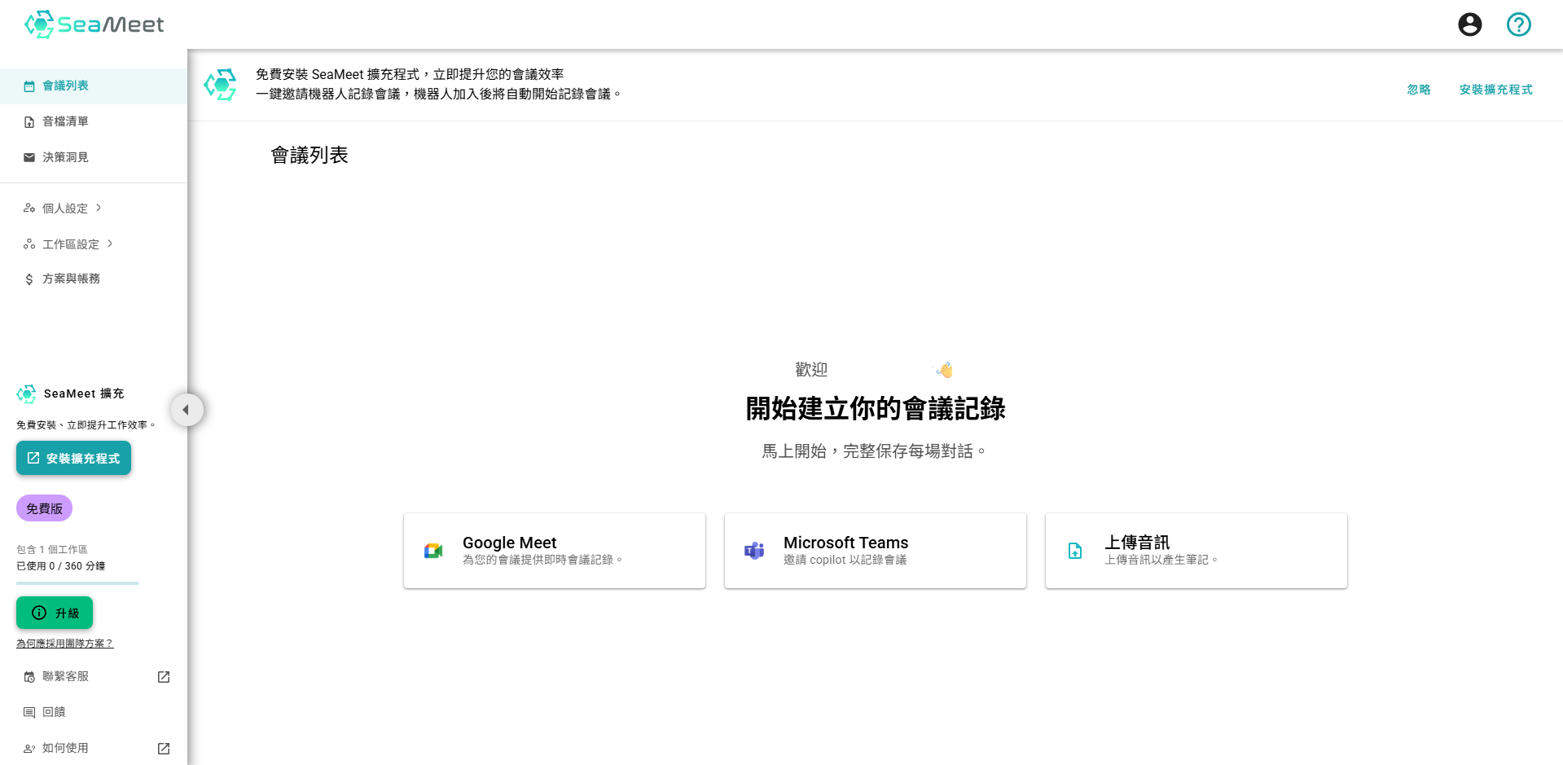
Task: Expand 工作區設定 submenu chevron
Action: [x=110, y=244]
